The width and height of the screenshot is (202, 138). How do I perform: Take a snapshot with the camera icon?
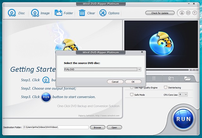[x=171, y=79]
